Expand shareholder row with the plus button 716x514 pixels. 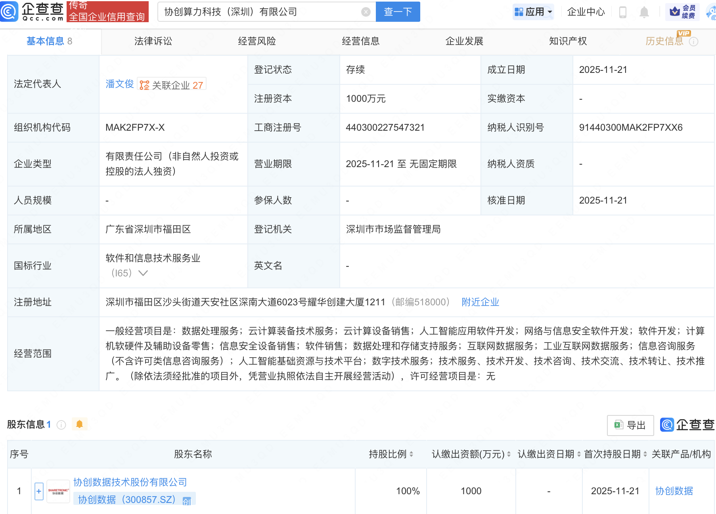point(38,491)
